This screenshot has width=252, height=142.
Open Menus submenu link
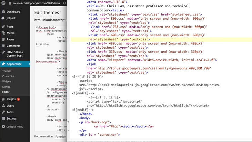coord(6,87)
